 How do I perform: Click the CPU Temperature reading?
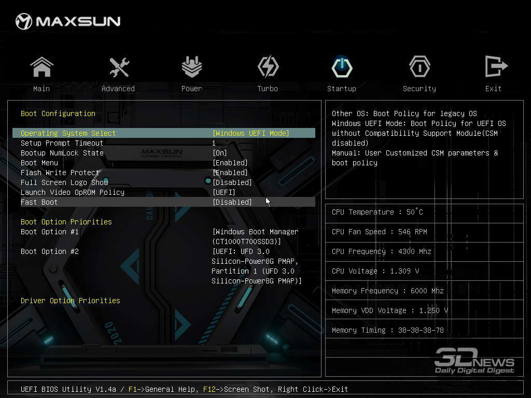click(x=378, y=212)
